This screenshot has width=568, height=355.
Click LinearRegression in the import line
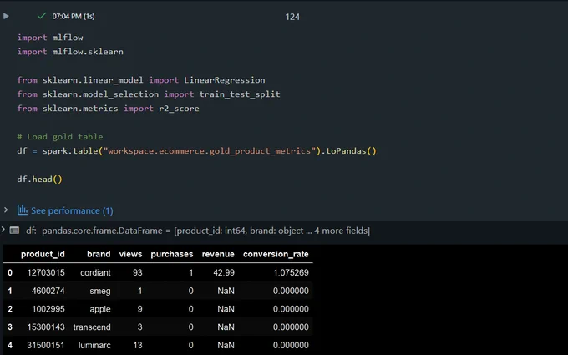225,80
